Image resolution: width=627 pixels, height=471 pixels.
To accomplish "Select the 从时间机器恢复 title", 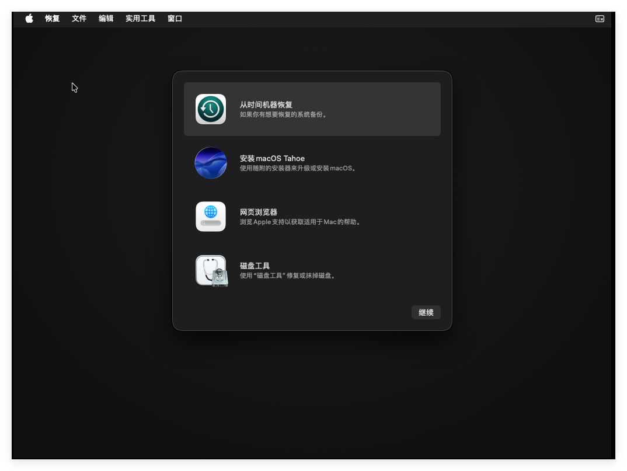I will 266,104.
